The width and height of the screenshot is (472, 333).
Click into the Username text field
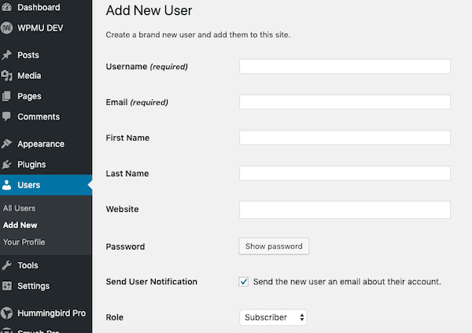coord(345,66)
